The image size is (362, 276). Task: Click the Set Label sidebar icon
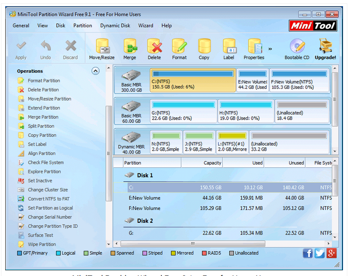(x=21, y=144)
